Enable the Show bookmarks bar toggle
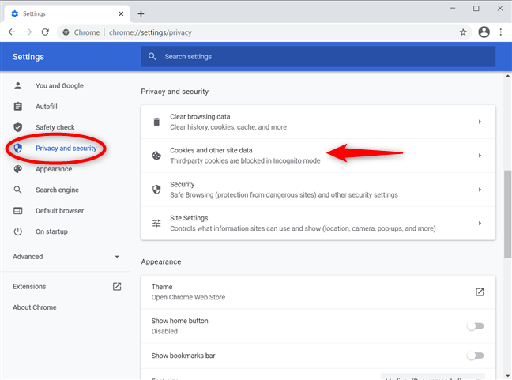 pyautogui.click(x=475, y=356)
